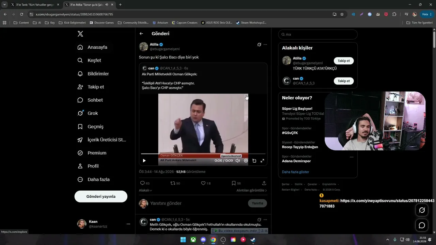Open Capcom Creators bookmark
The height and width of the screenshot is (245, 436).
point(185,23)
